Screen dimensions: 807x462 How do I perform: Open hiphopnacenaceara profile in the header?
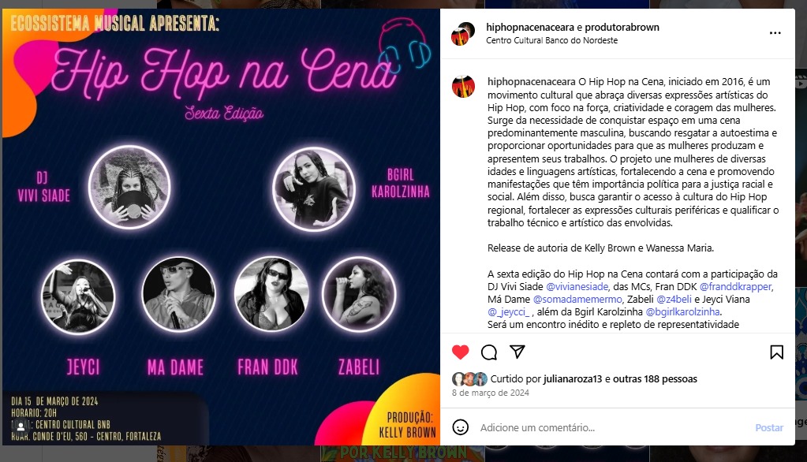[528, 28]
